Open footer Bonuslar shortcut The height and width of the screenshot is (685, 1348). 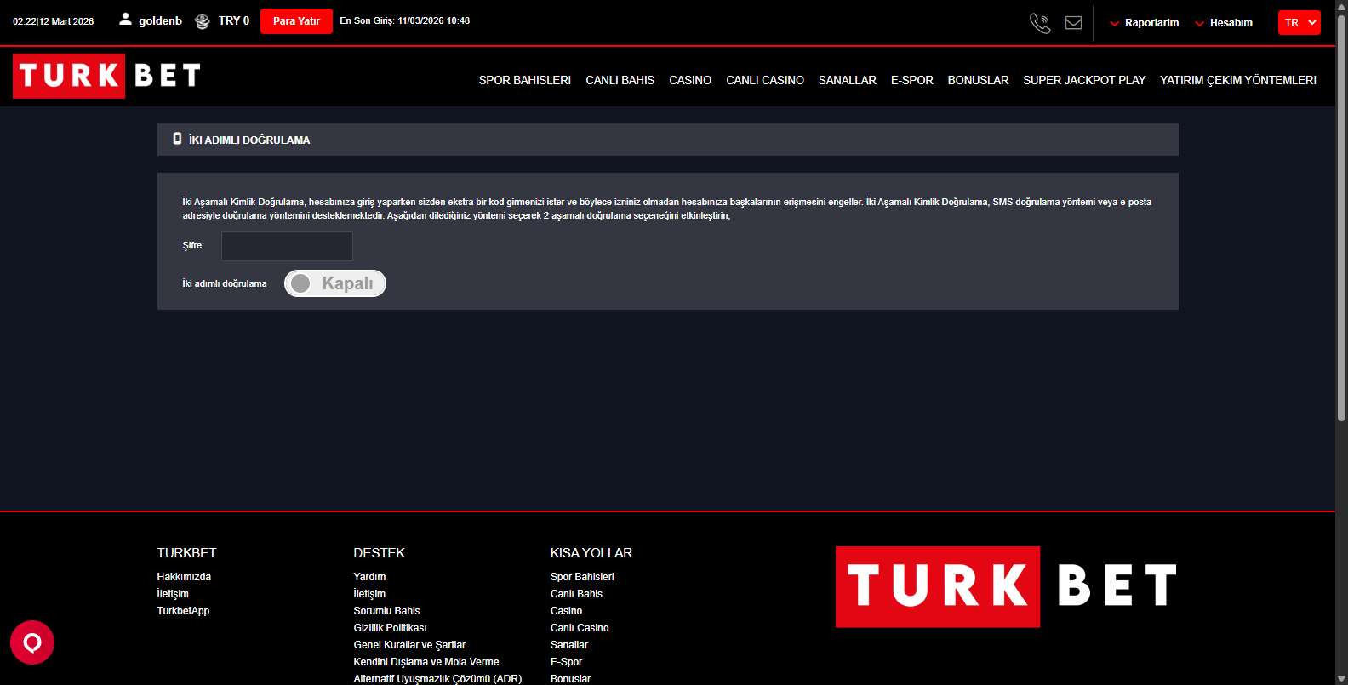pos(570,678)
